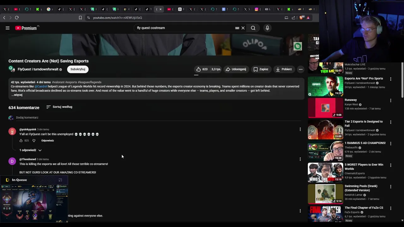Open options for 1 RAMMUS 5 AD CHAMPIONS
Image resolution: width=404 pixels, height=227 pixels.
[x=391, y=143]
